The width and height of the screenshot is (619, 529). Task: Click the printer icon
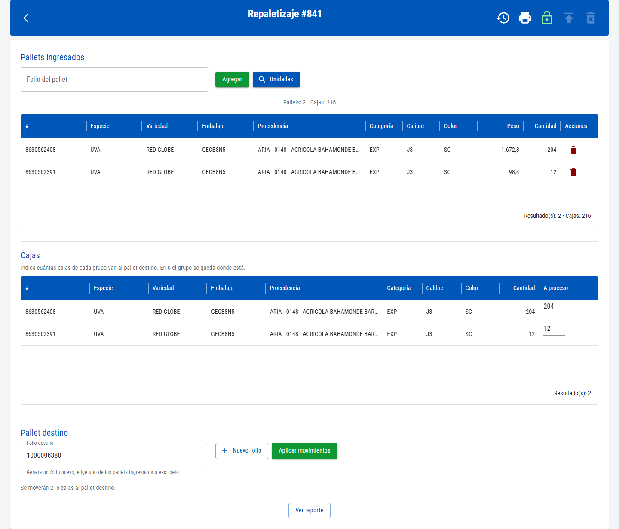[525, 18]
